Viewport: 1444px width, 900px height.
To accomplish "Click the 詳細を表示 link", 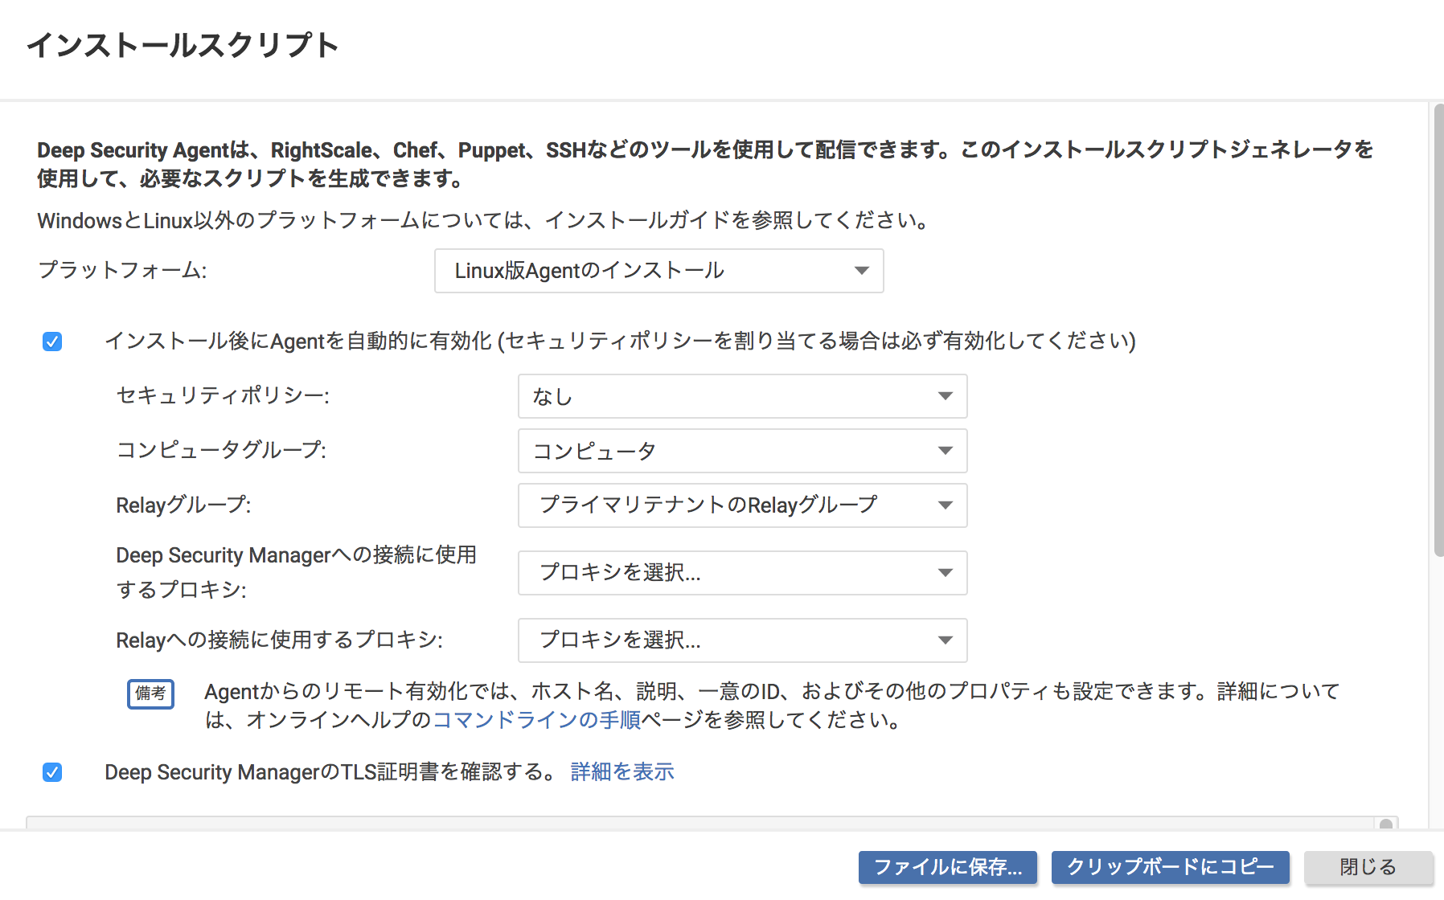I will pyautogui.click(x=622, y=772).
